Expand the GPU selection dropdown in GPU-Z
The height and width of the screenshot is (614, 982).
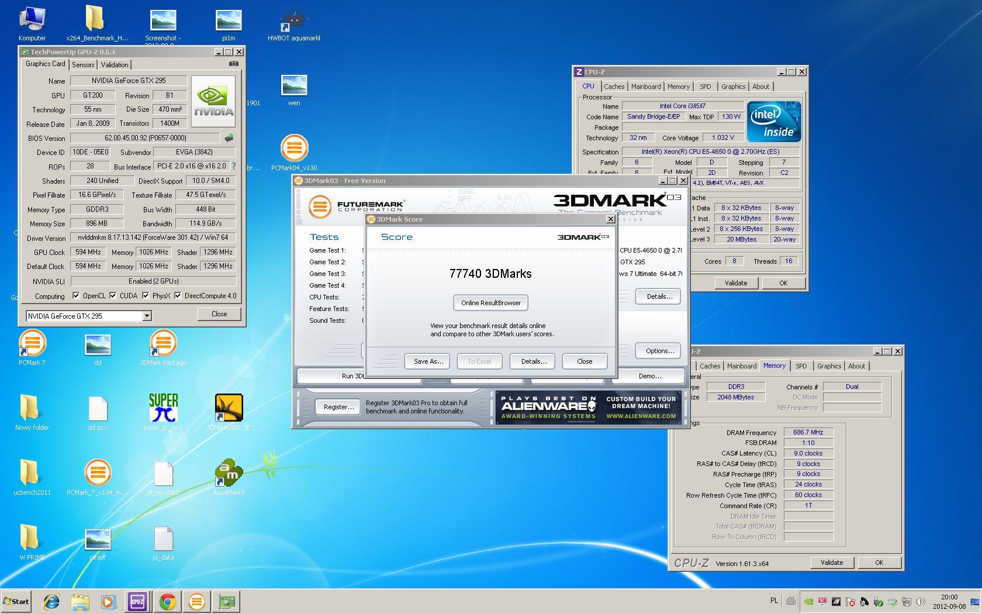coord(147,316)
